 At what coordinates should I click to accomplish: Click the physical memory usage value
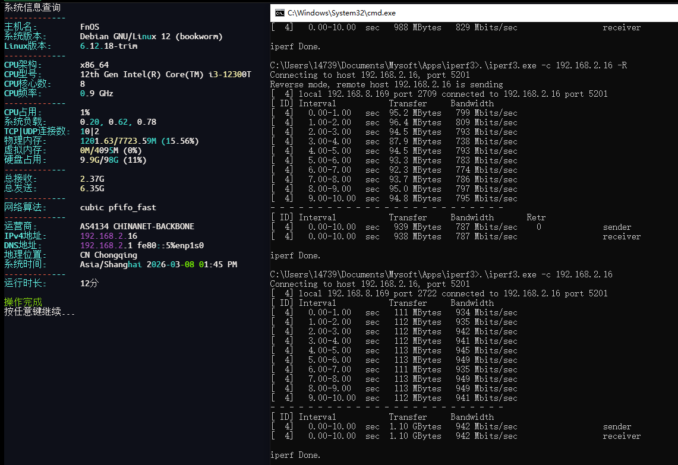click(x=139, y=141)
